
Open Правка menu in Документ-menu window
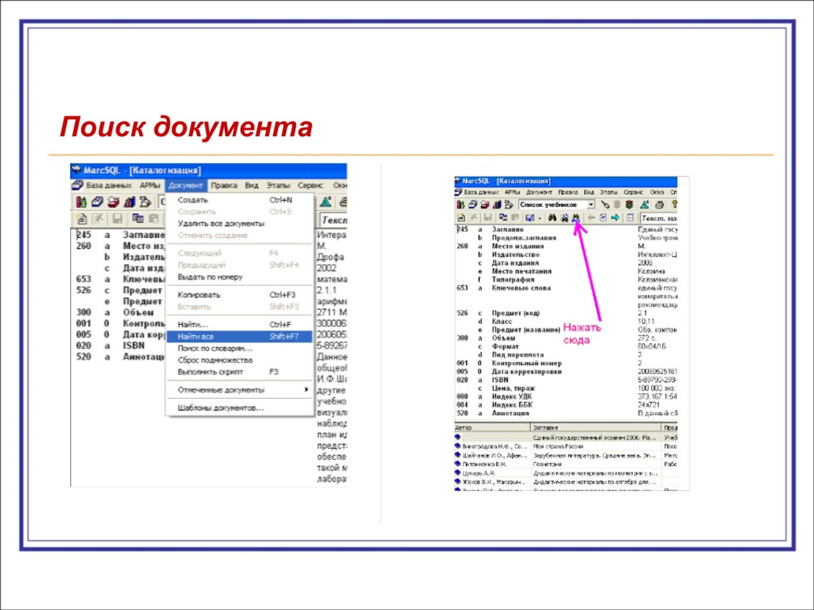pyautogui.click(x=224, y=185)
